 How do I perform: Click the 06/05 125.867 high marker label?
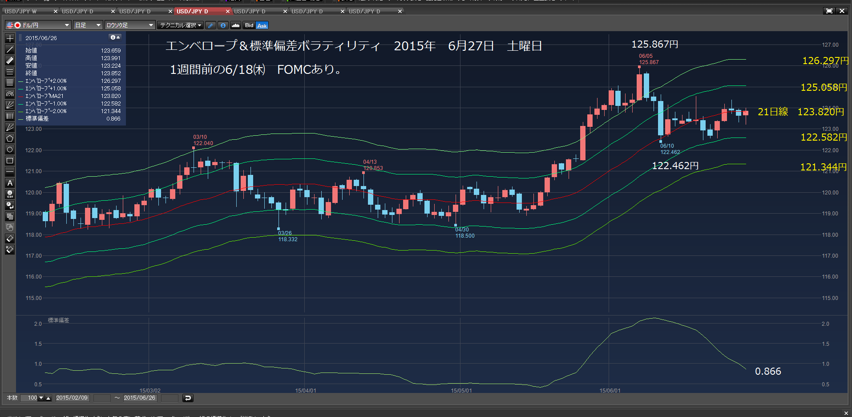[x=649, y=59]
